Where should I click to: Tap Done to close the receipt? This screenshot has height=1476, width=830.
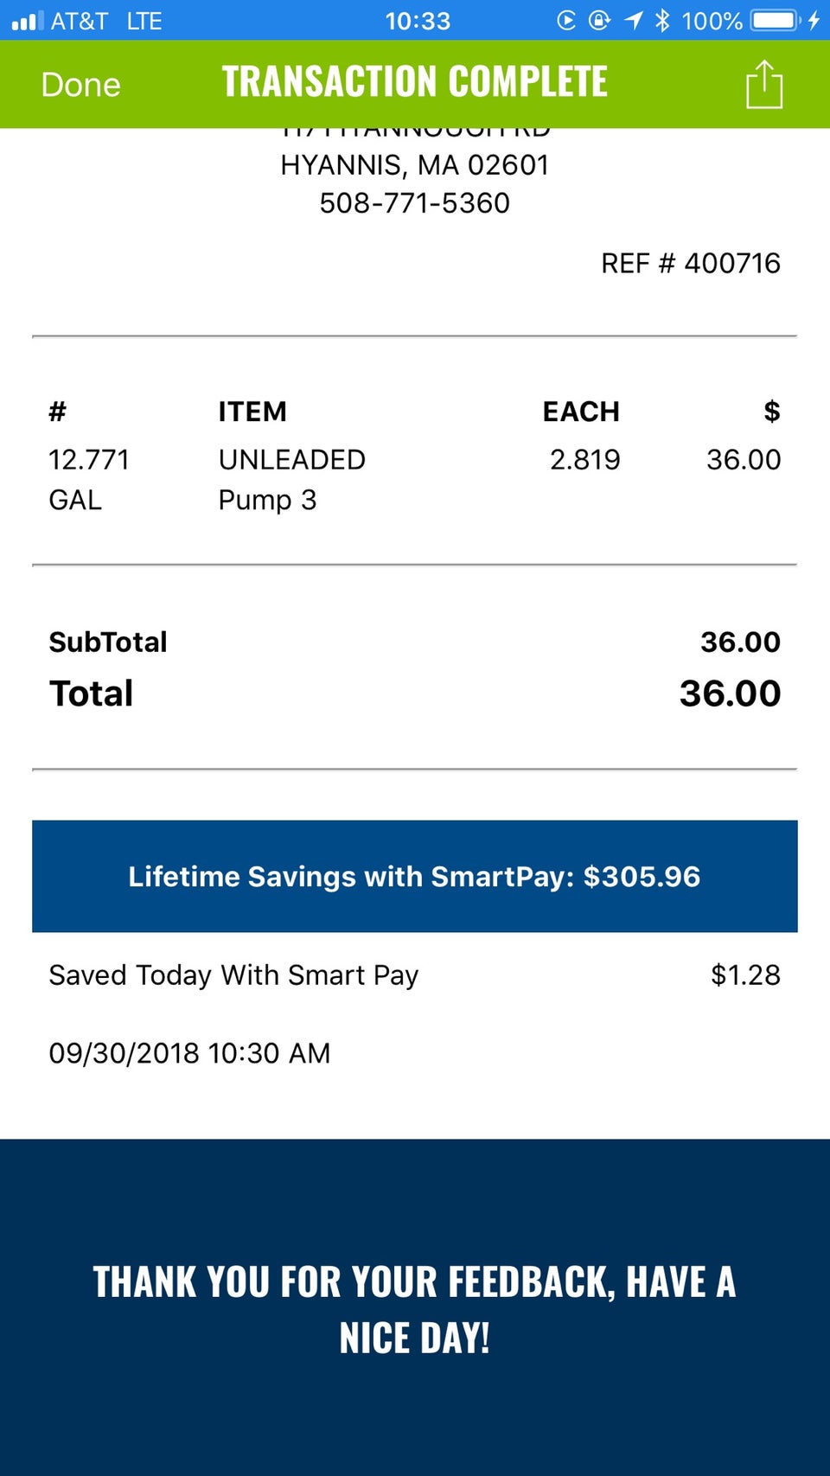point(80,85)
